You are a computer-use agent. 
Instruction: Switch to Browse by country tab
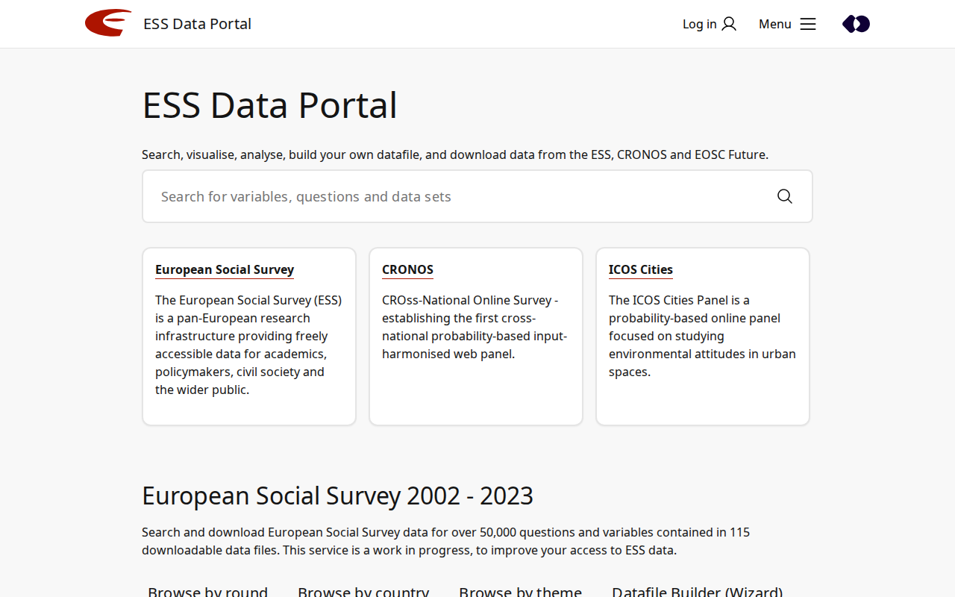pos(363,591)
